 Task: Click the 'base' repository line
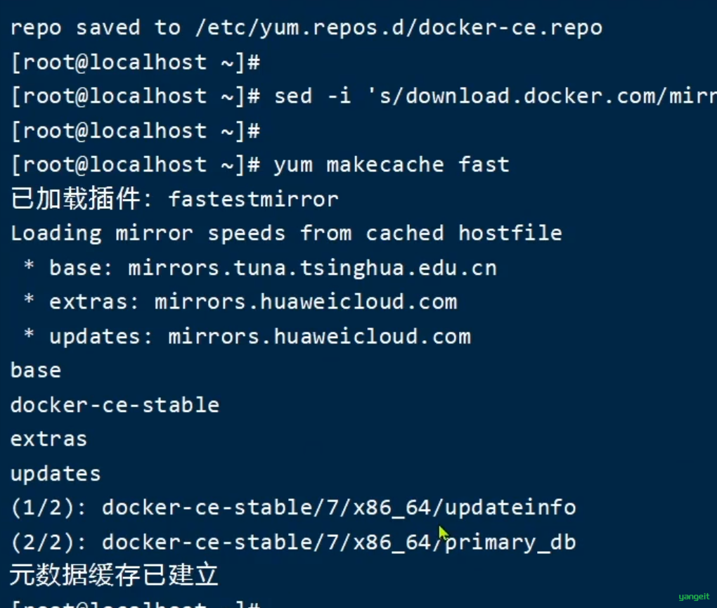click(36, 370)
